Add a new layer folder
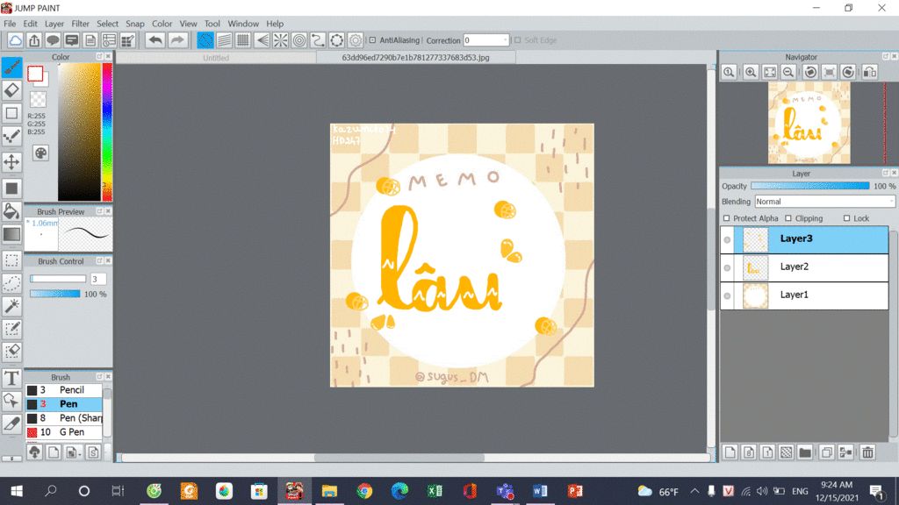Screen dimensions: 899x505 805,452
